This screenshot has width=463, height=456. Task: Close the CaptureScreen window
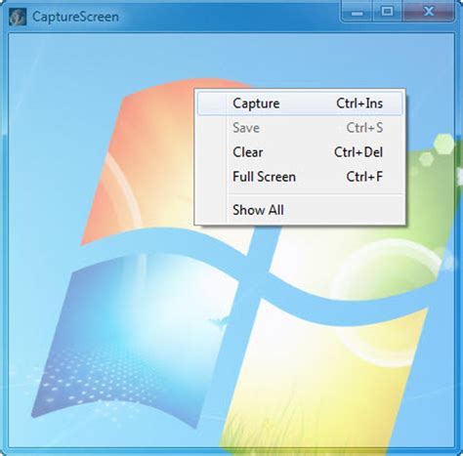coord(429,12)
